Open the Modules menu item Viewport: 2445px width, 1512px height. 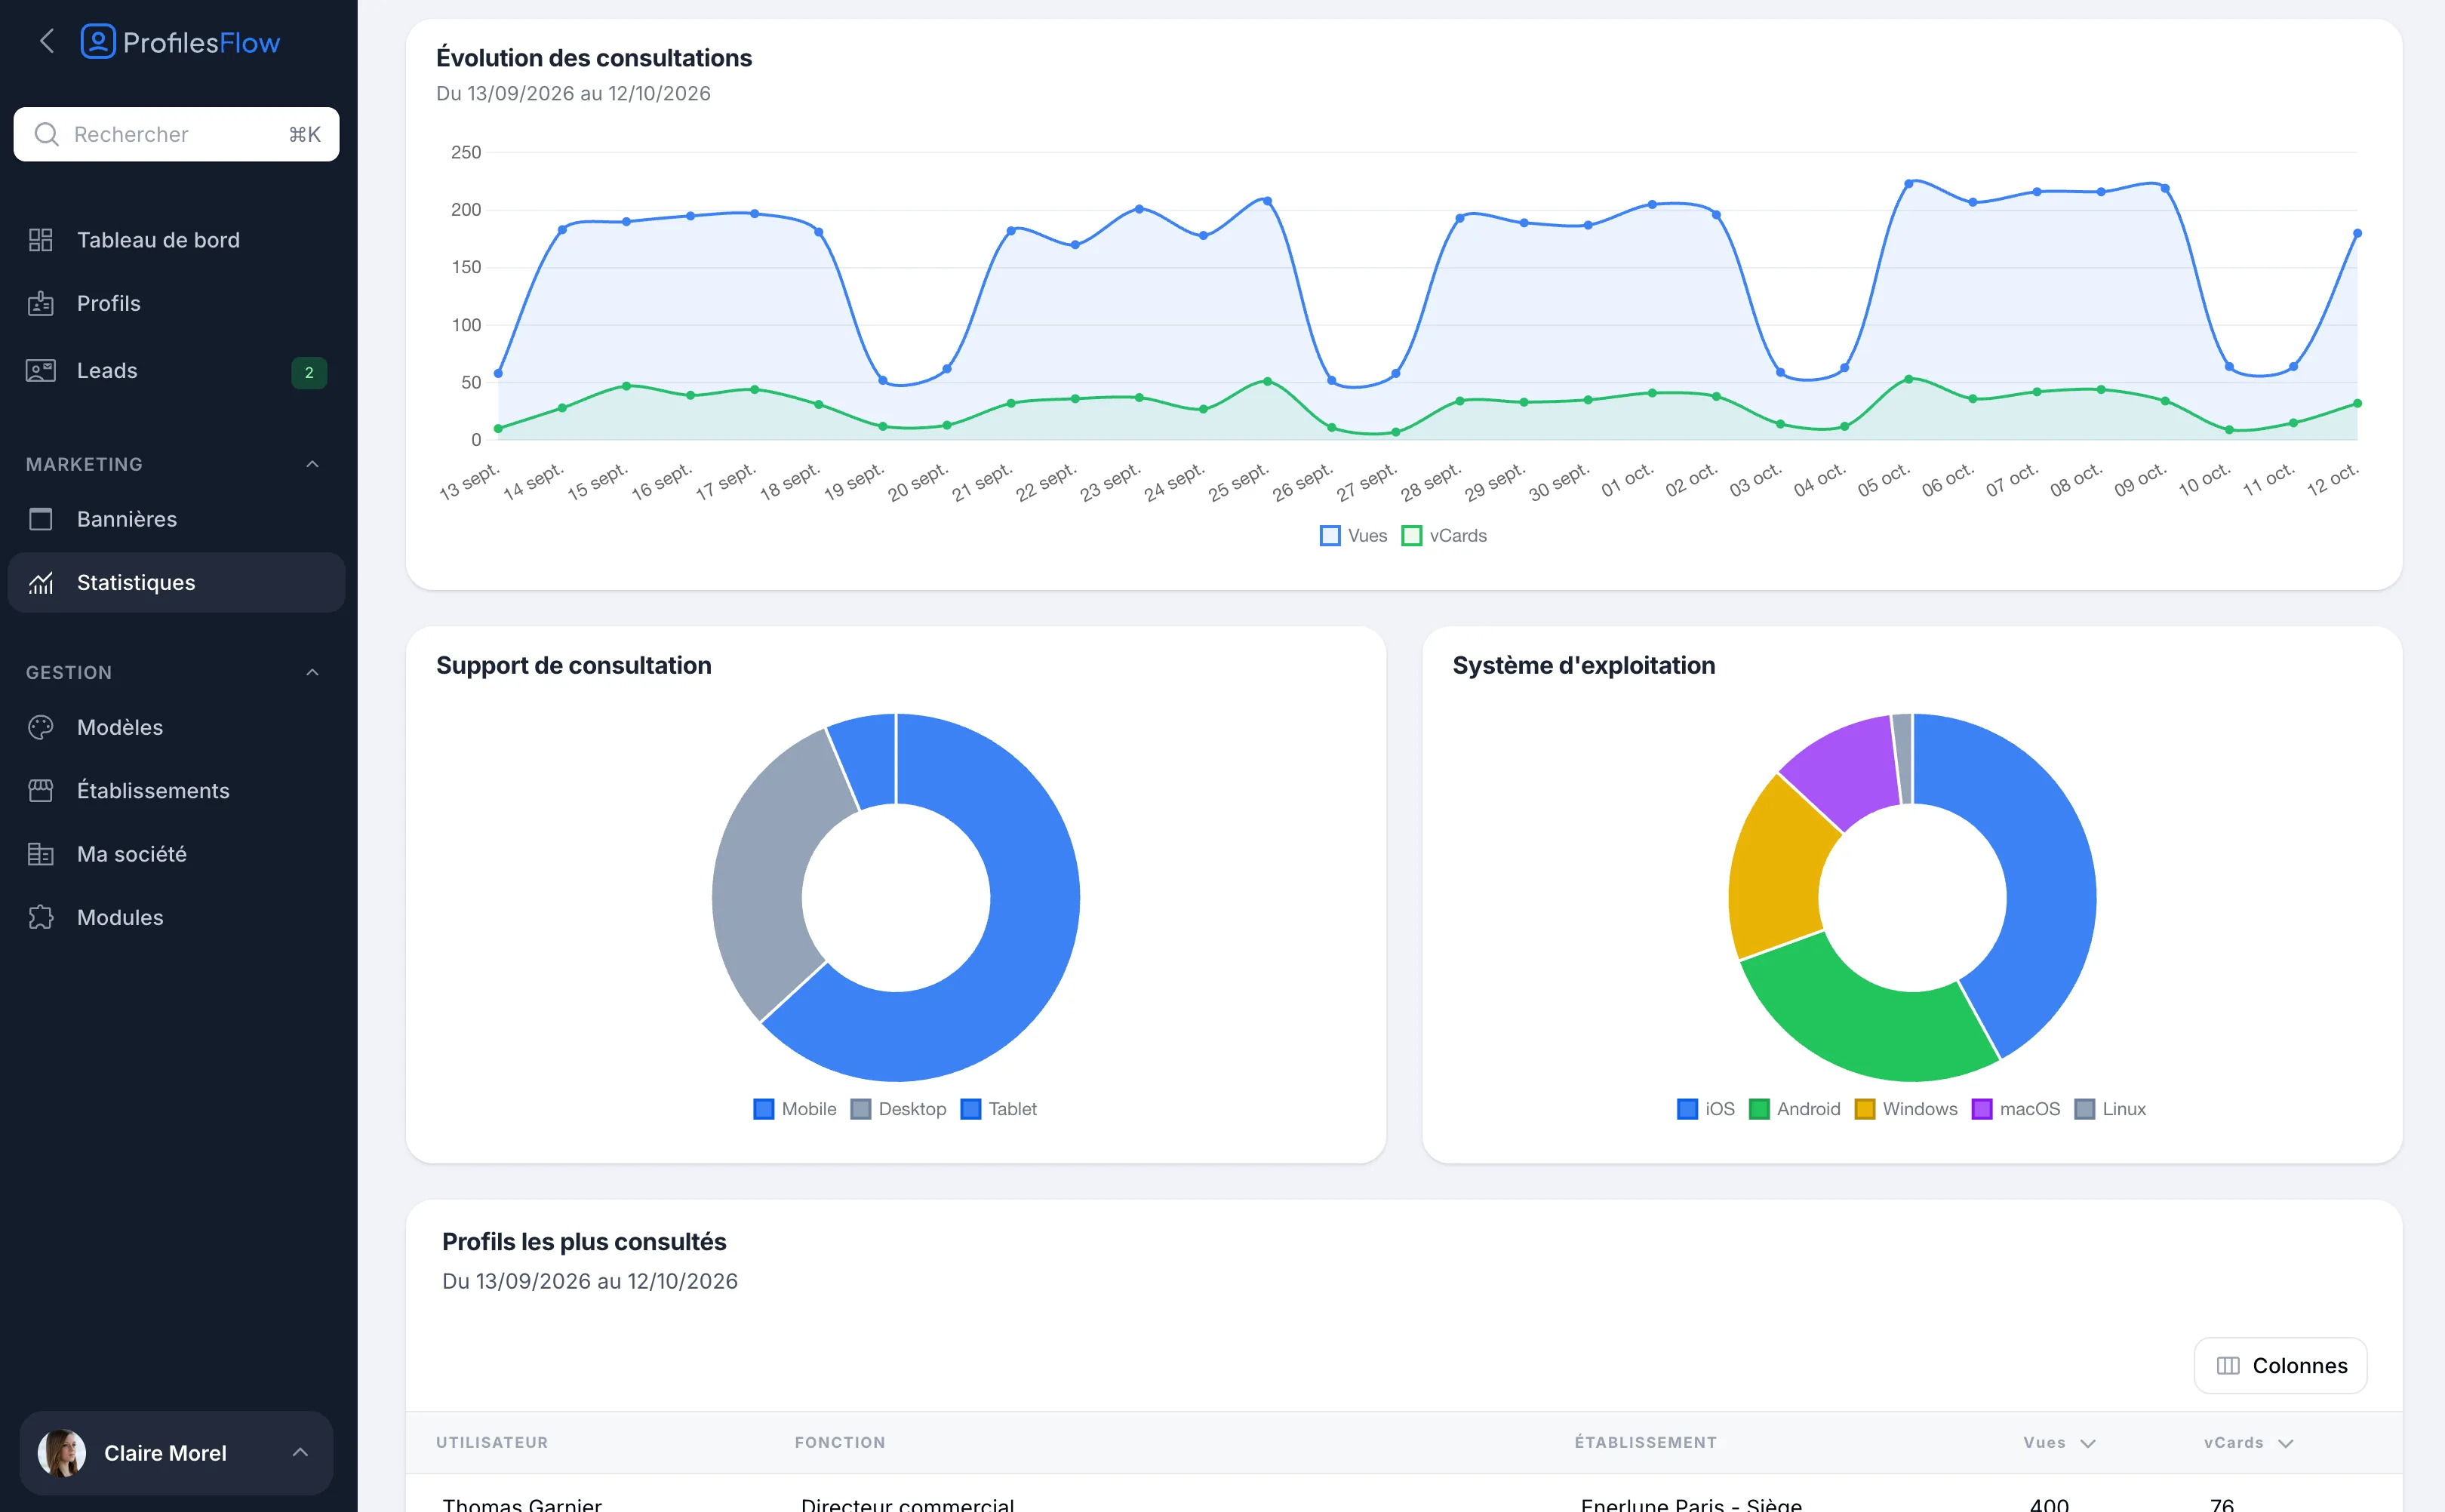176,917
